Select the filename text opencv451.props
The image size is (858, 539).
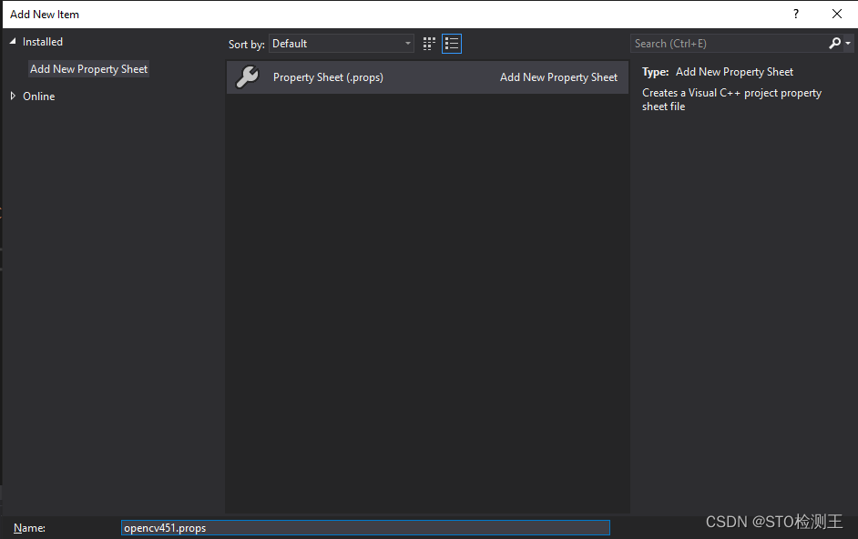[165, 527]
